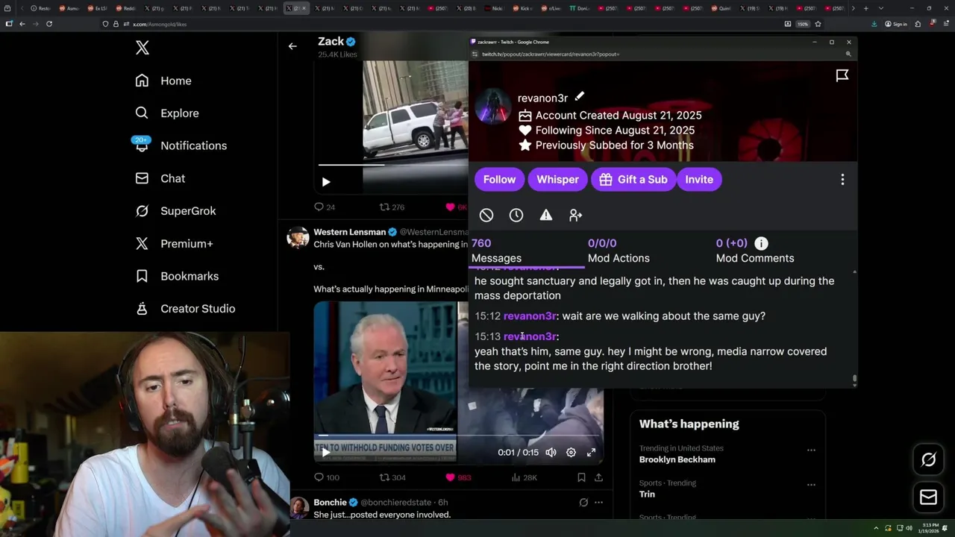Click the Grok icon on the Bonchie post

point(583,502)
